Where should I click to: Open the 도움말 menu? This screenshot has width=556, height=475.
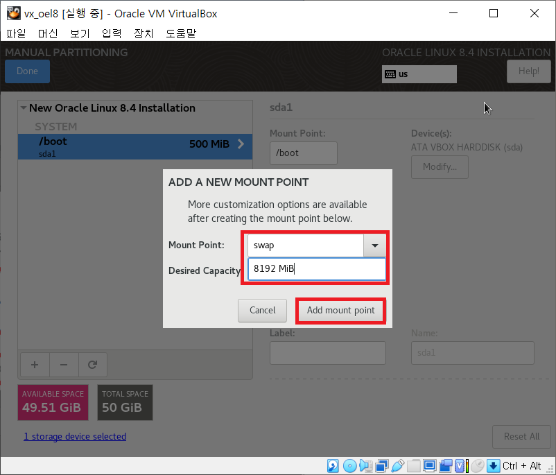181,33
